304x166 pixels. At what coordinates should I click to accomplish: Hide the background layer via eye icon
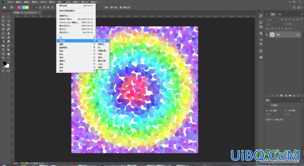(266, 35)
